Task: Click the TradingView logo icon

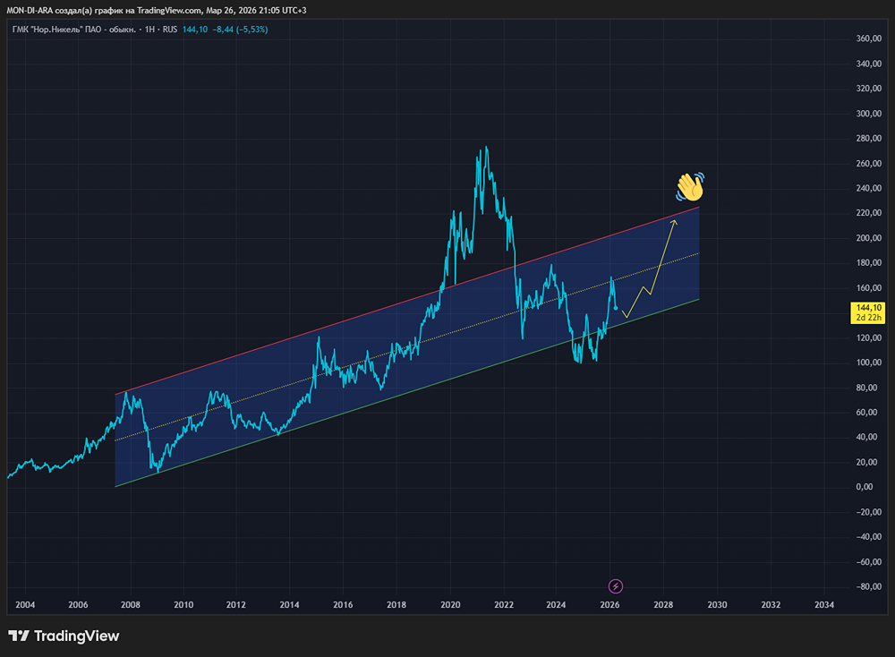Action: (x=17, y=636)
